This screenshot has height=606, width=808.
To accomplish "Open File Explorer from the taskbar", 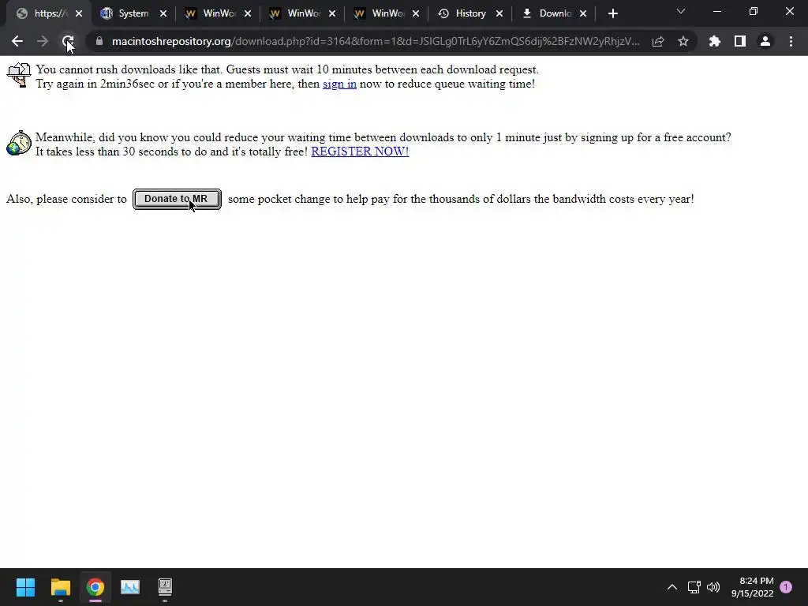I will (x=60, y=587).
